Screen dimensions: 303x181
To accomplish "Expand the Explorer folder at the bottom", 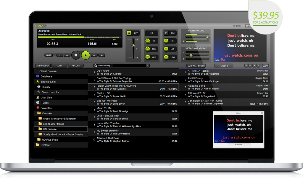I will point(38,145).
